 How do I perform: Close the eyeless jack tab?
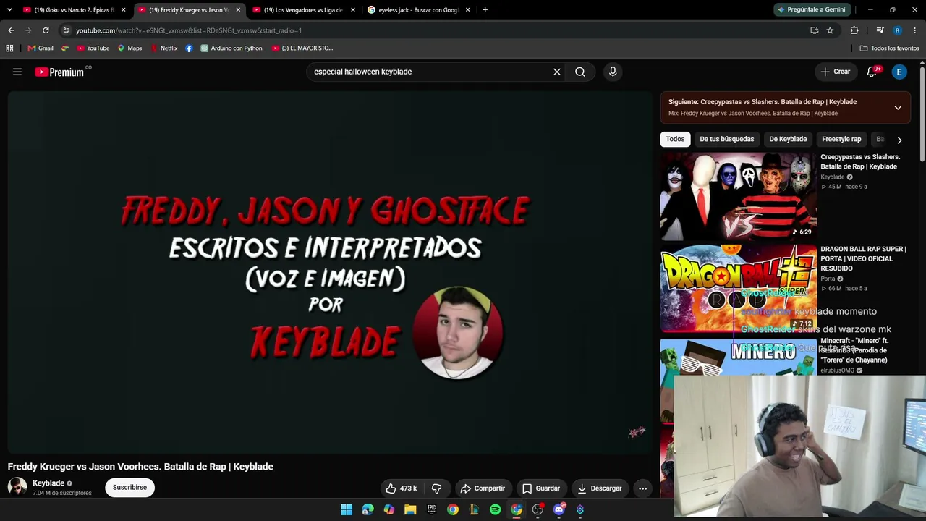468,10
